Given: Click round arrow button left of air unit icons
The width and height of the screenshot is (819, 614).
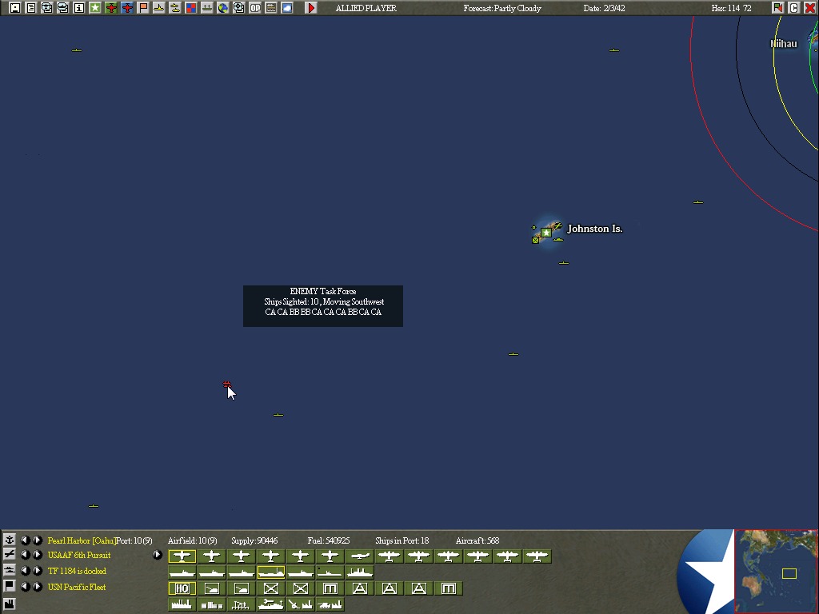Looking at the screenshot, I should (158, 555).
